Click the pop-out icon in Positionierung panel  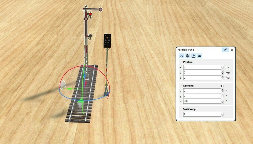coord(225,50)
